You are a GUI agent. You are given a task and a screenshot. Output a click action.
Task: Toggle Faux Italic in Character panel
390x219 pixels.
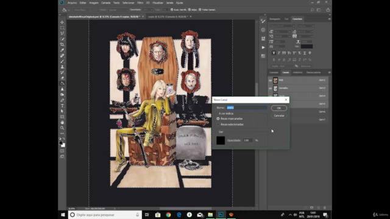coord(279,53)
